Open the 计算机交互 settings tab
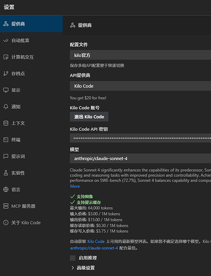The image size is (211, 276). [31, 57]
